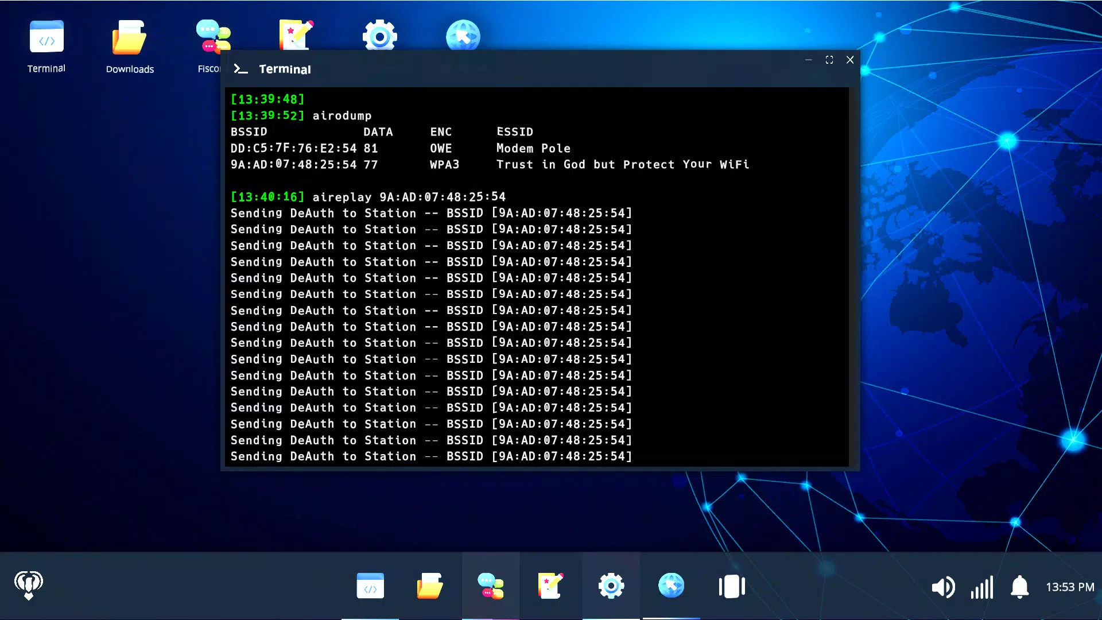Open the Kodi/browser icon on desktop
Screen dimensions: 1102x620
coord(463,35)
